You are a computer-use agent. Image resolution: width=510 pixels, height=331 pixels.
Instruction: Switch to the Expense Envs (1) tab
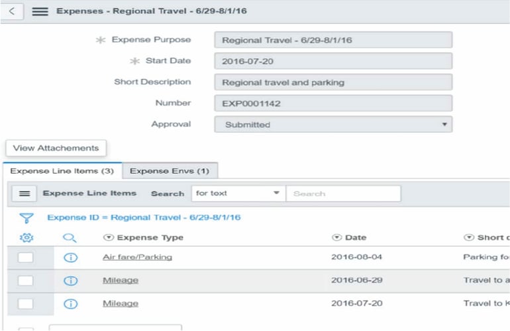coord(169,171)
